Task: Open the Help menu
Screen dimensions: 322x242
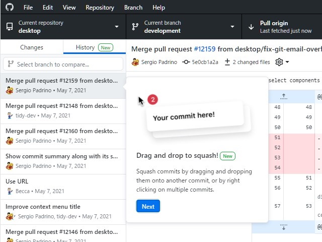Action: tap(158, 8)
